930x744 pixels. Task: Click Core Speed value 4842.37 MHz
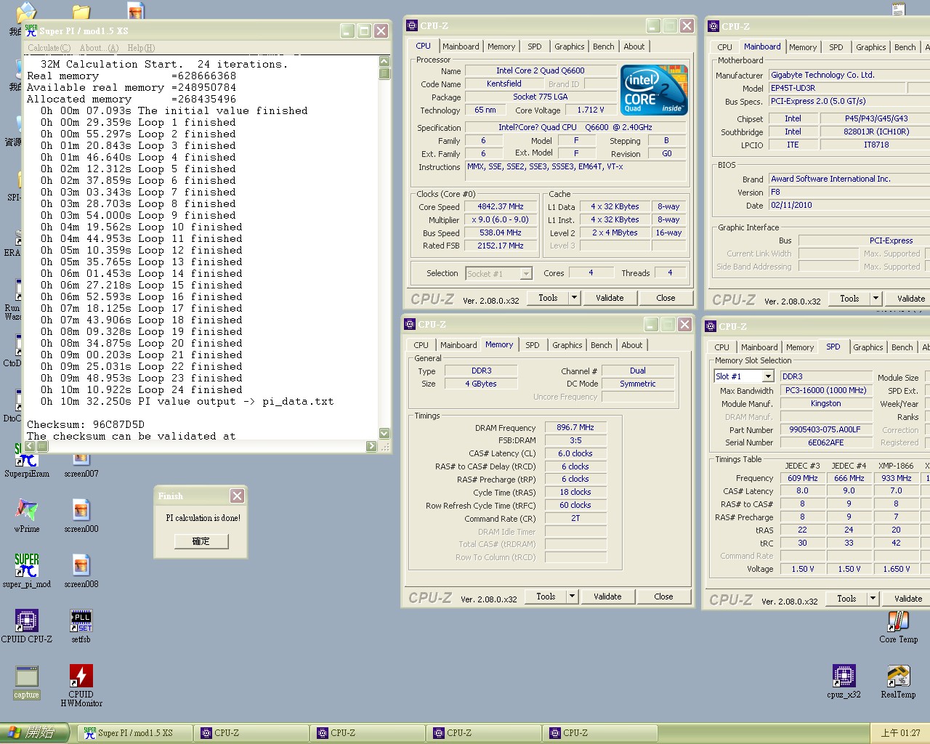point(501,207)
